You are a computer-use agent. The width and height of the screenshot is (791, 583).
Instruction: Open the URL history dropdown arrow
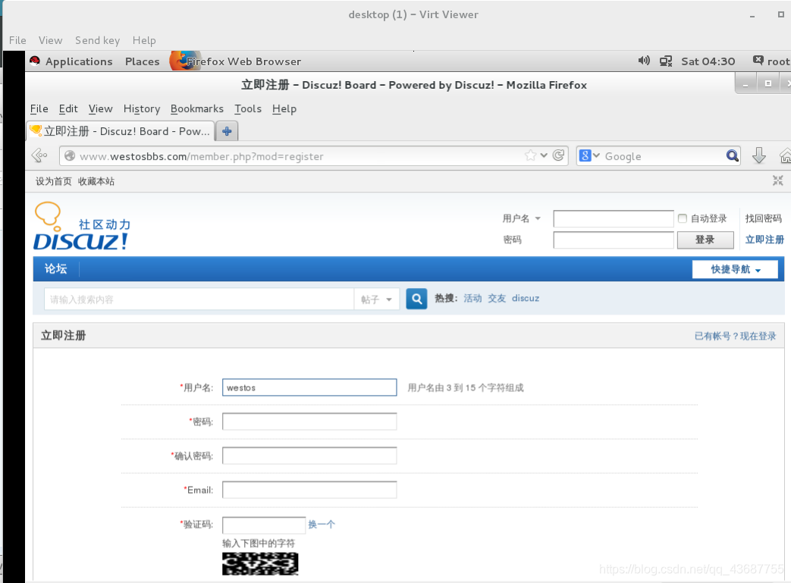[544, 155]
